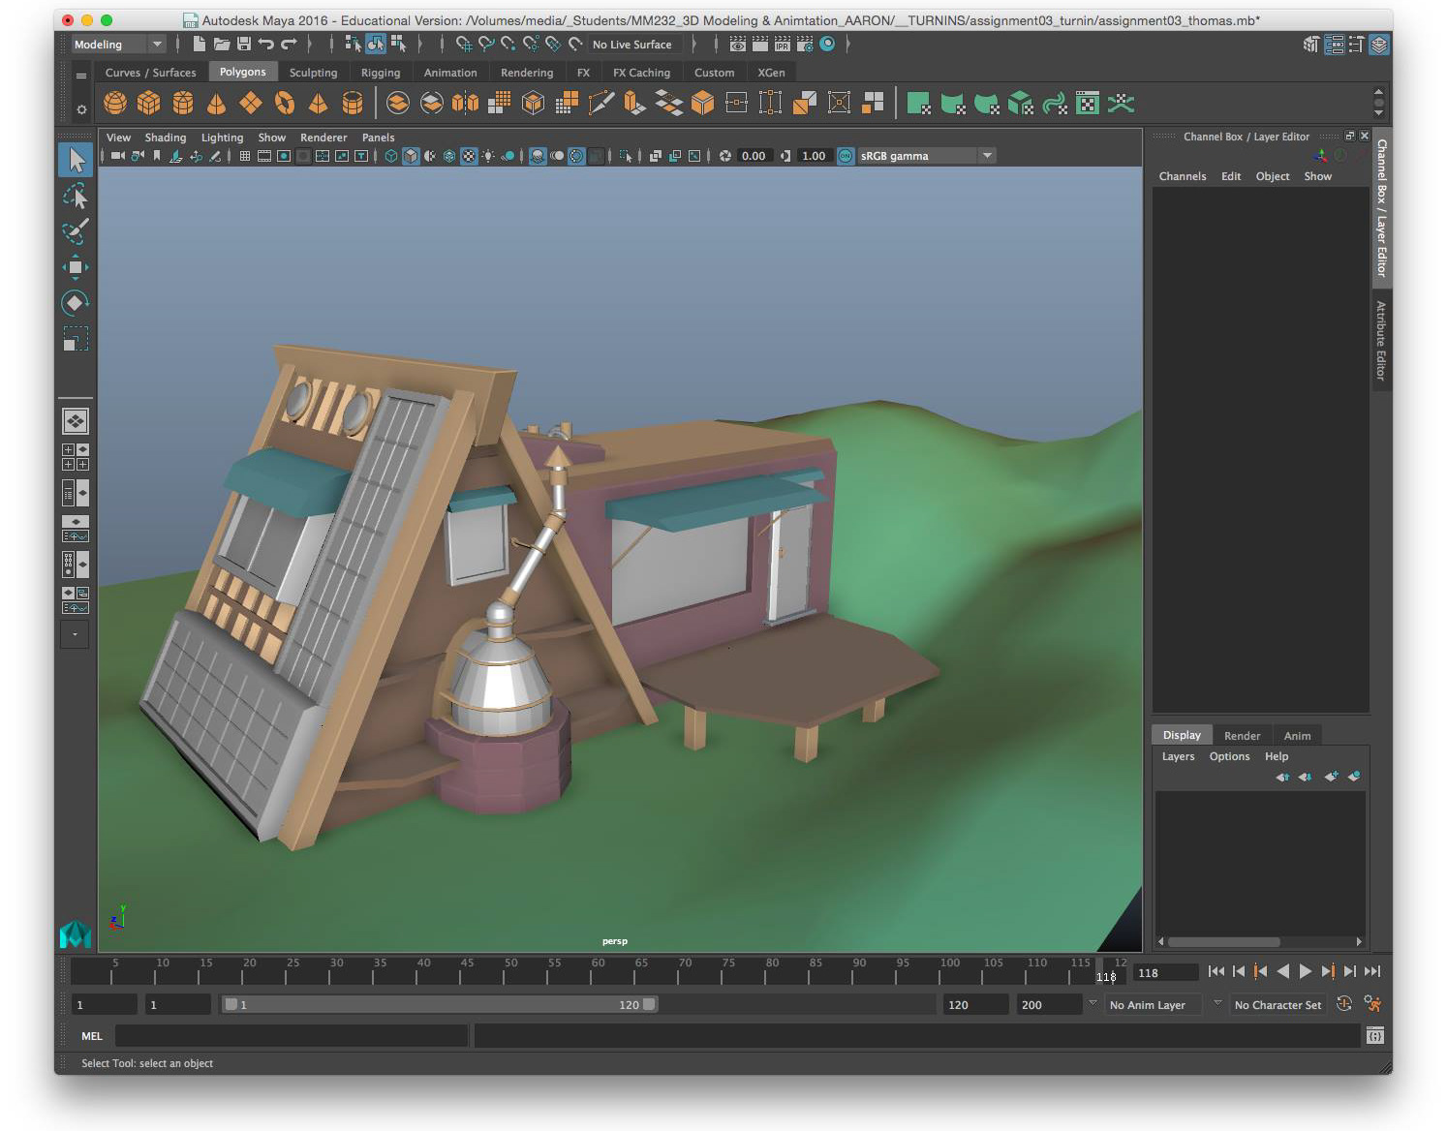Create a polygon sphere from the shelf

[x=115, y=103]
